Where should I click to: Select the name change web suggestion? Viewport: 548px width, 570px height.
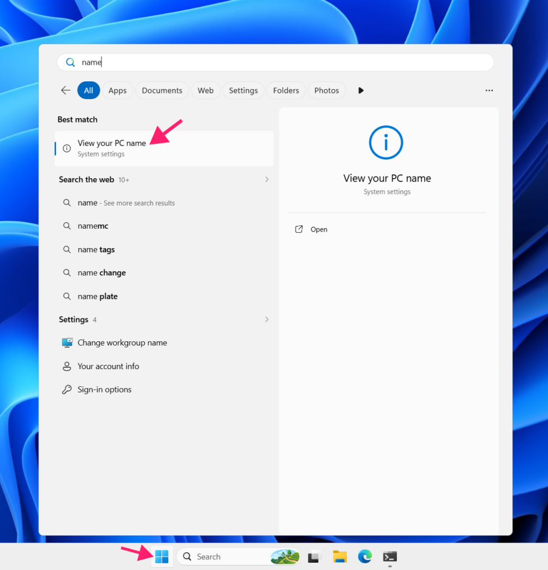tap(164, 273)
